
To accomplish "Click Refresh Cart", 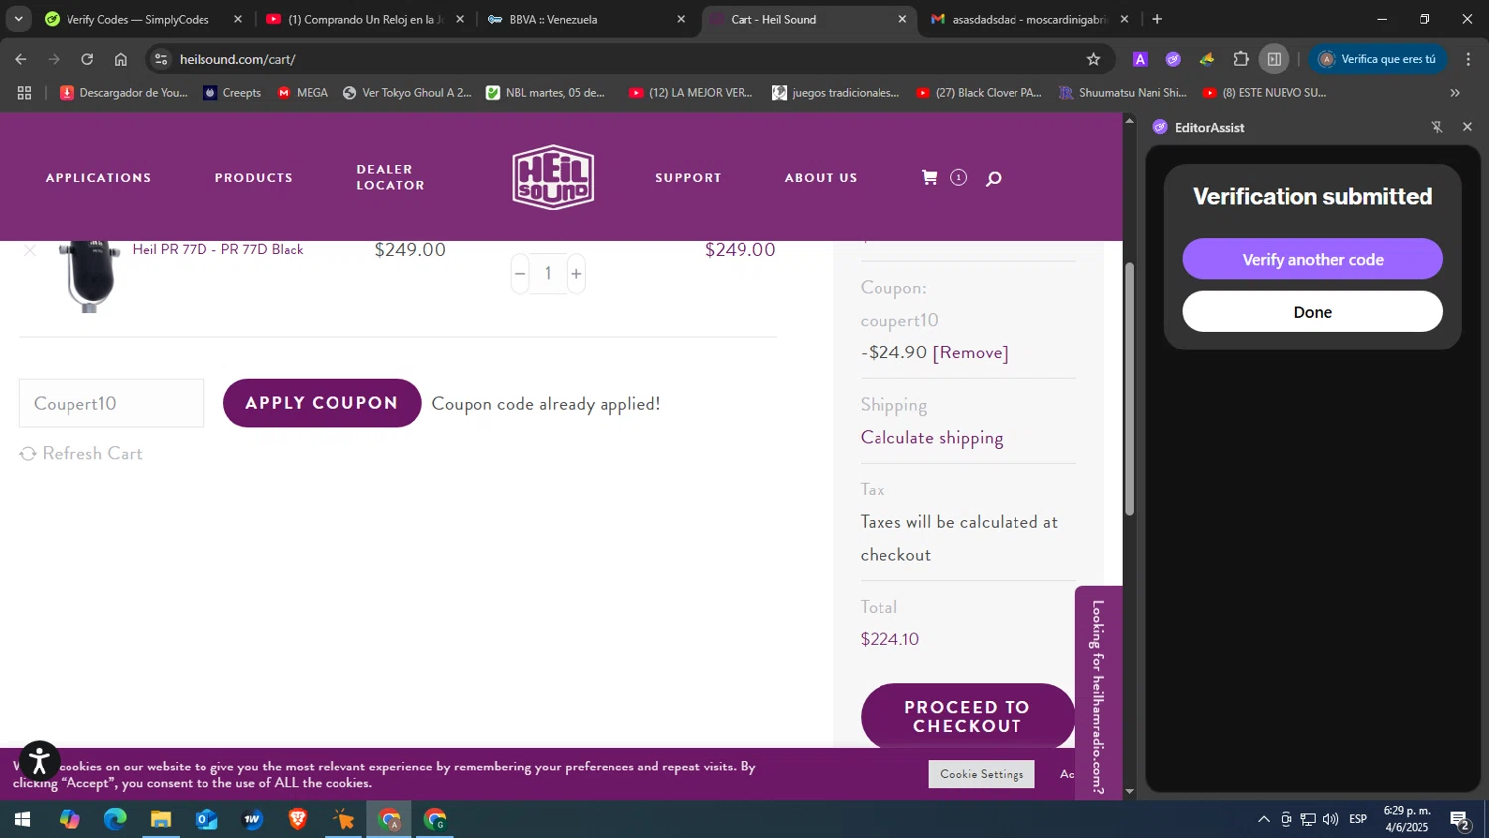I will tap(81, 453).
